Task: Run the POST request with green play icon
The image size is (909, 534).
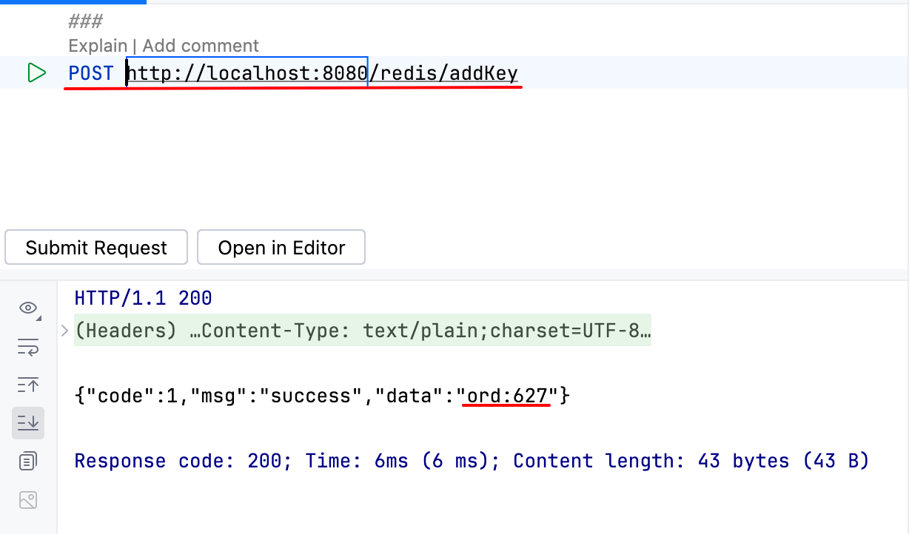Action: click(36, 73)
